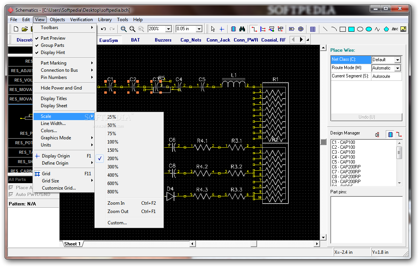This screenshot has width=419, height=267.
Task: Switch to Cap_Nets library tab
Action: [191, 40]
